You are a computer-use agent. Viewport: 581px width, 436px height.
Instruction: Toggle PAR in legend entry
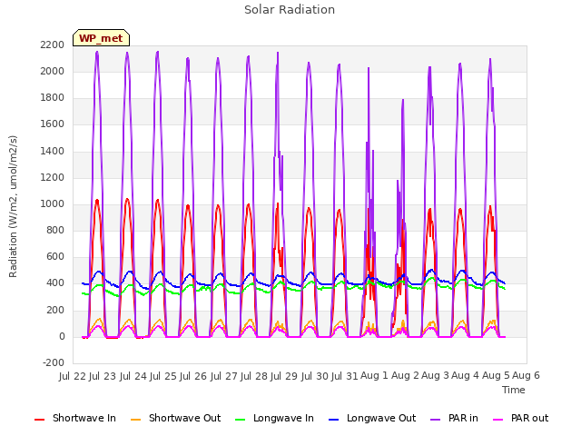coord(454,418)
